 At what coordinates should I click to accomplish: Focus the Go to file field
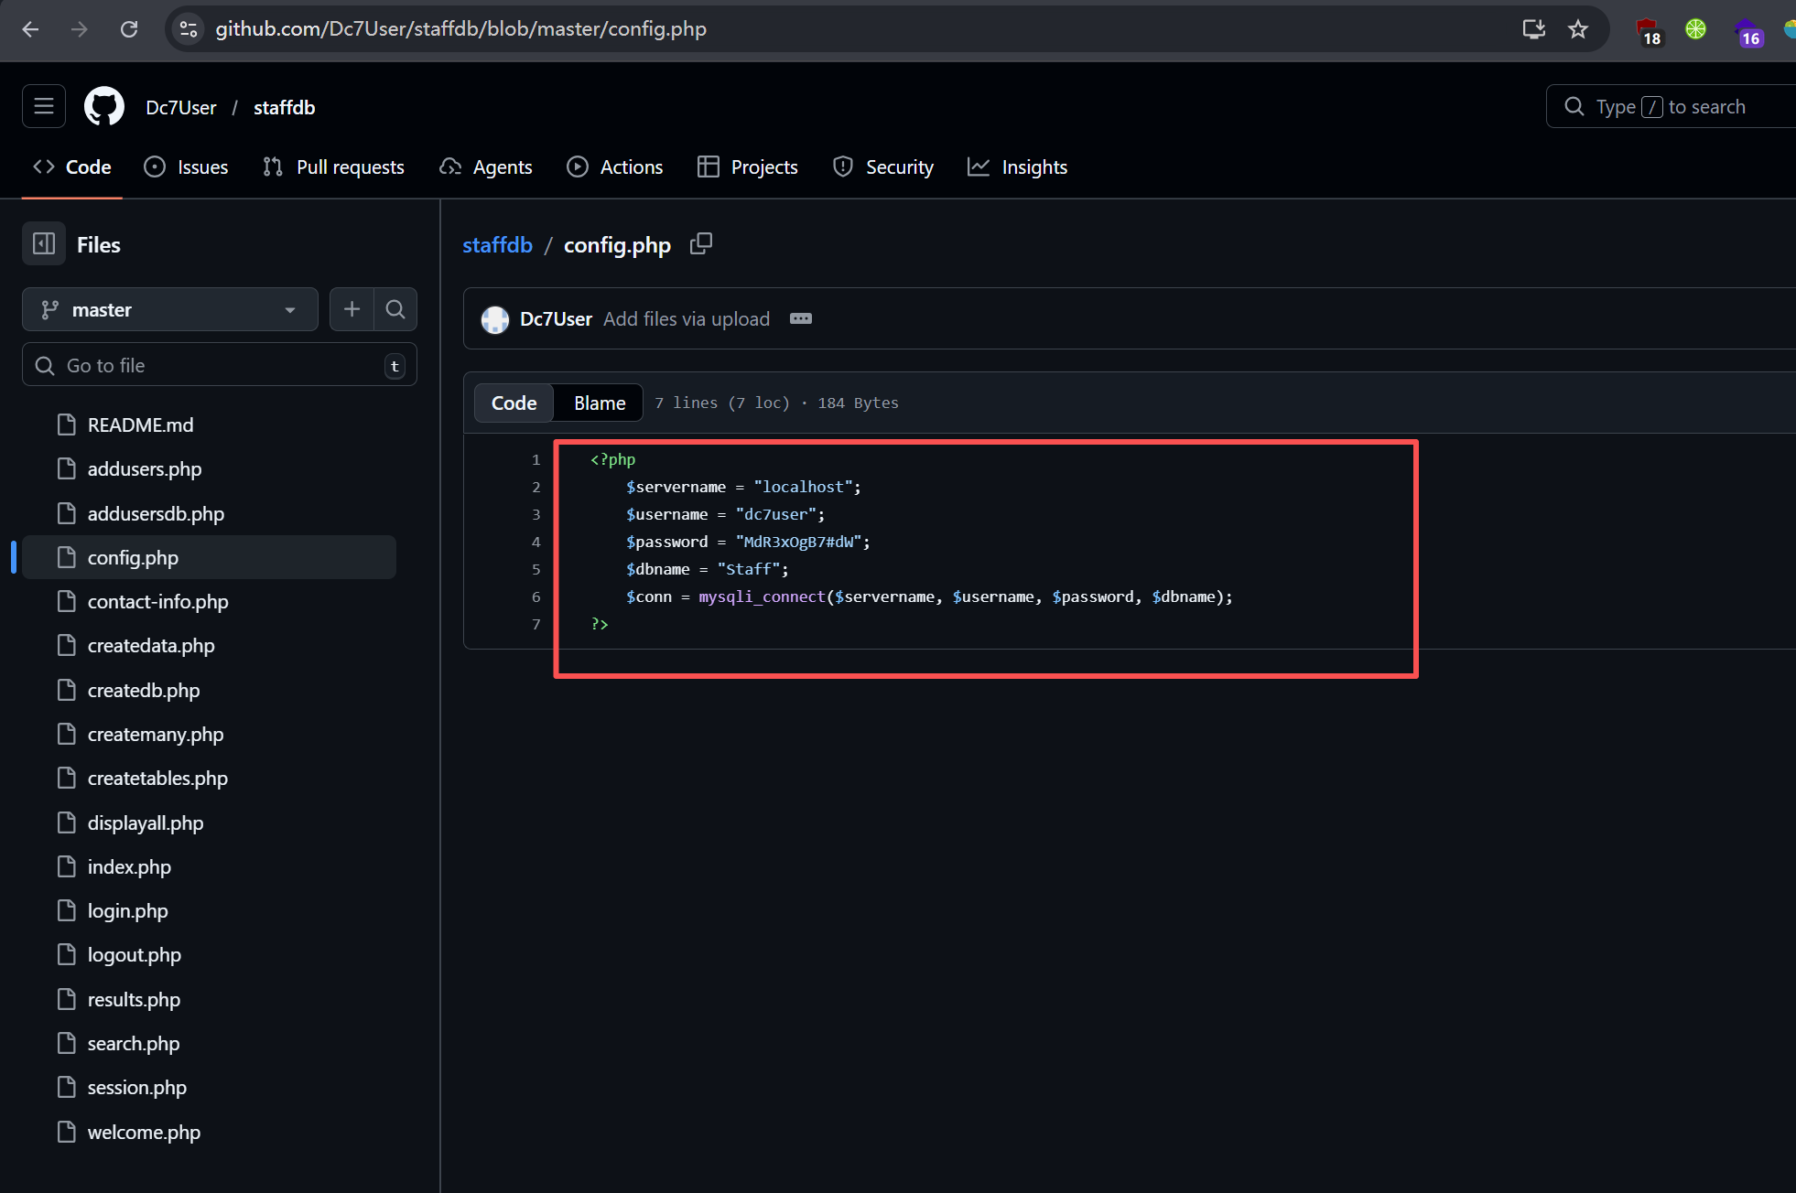click(x=220, y=365)
